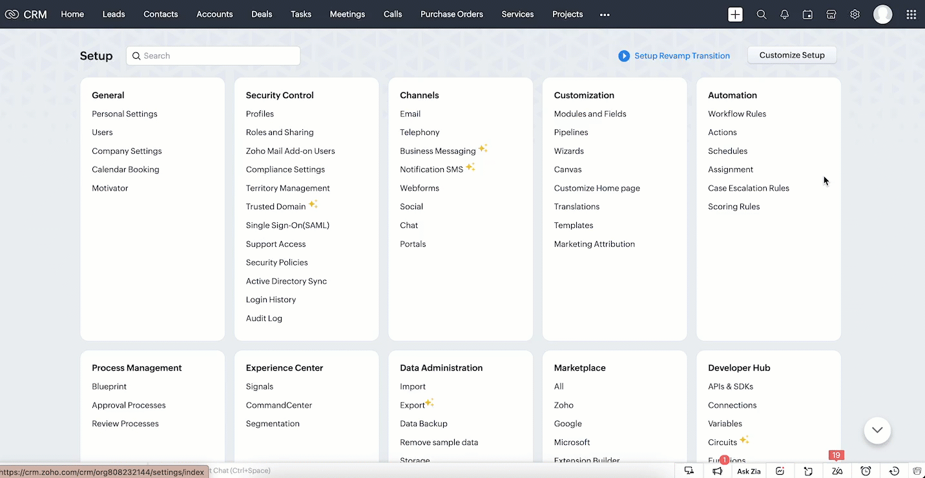Click the Customize Setup button
This screenshot has width=925, height=478.
click(x=792, y=55)
